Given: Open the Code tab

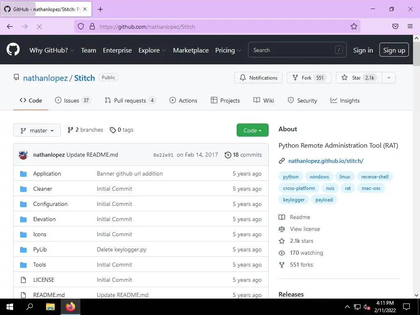Looking at the screenshot, I should pos(31,101).
